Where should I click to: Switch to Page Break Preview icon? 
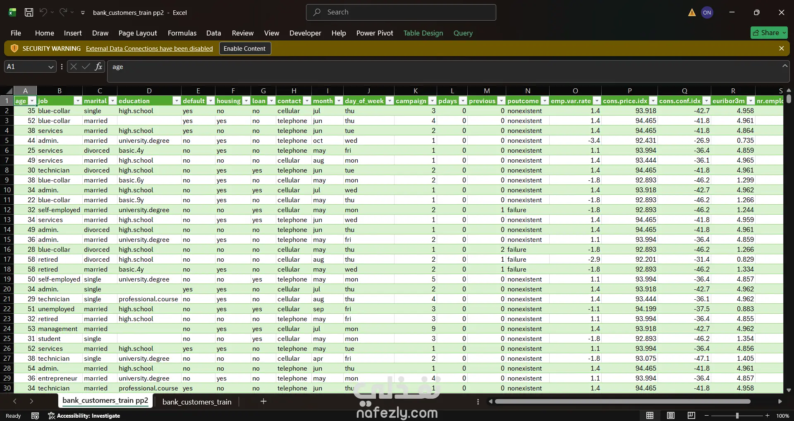pyautogui.click(x=691, y=416)
